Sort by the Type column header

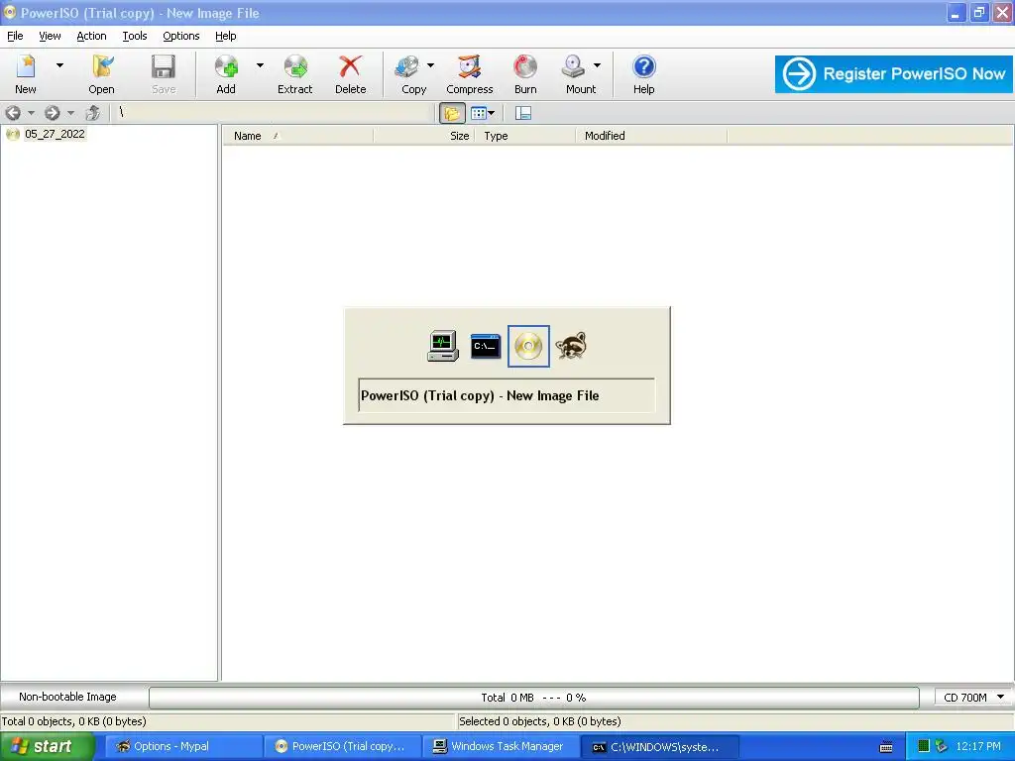525,136
